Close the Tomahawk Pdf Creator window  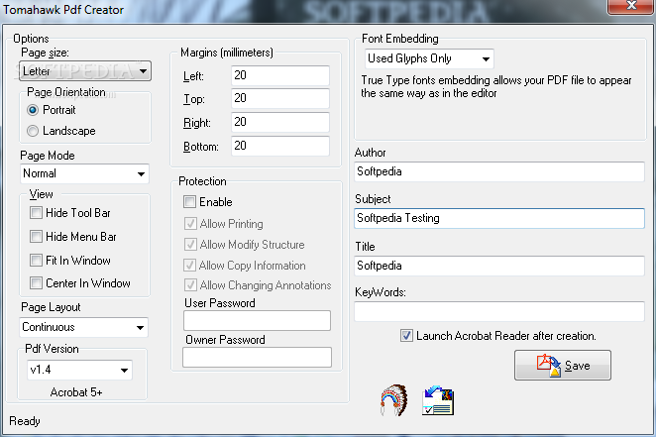click(x=631, y=6)
